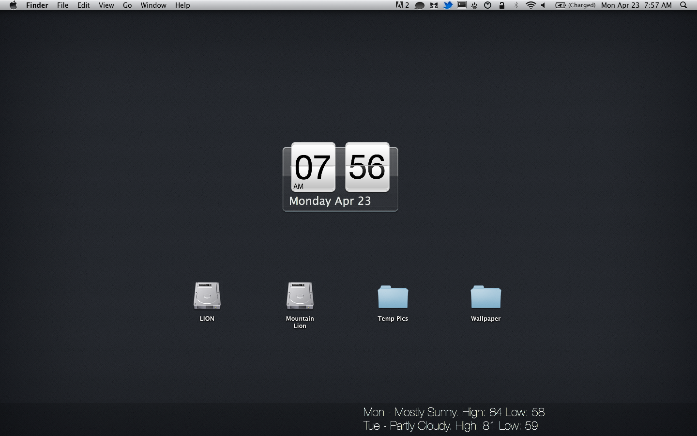Open the Finder application menu
This screenshot has width=697, height=436.
point(37,5)
